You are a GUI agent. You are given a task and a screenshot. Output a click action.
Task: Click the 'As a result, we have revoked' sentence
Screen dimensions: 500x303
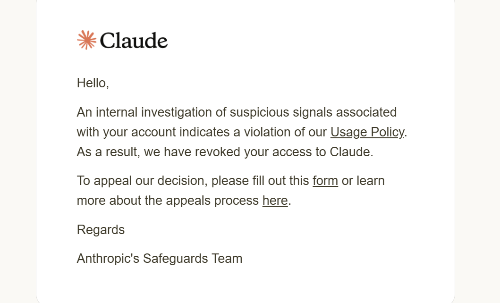(x=225, y=151)
